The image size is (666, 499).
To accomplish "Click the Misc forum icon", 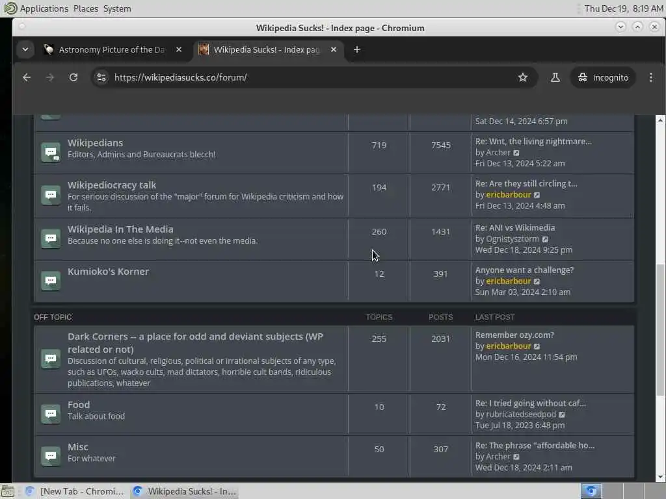I will (51, 456).
